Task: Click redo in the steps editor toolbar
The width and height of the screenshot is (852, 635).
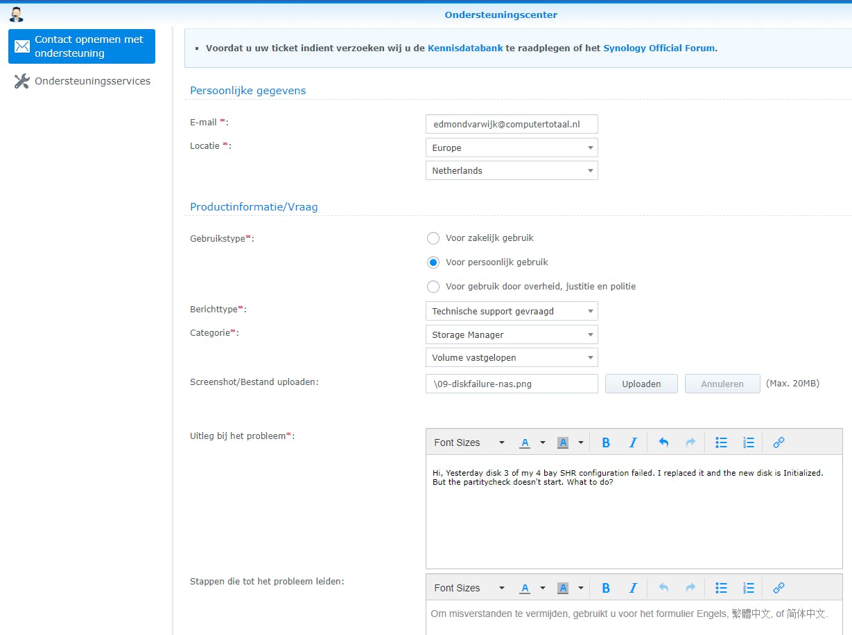Action: pos(690,588)
